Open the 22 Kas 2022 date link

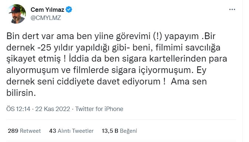[x=52, y=109]
